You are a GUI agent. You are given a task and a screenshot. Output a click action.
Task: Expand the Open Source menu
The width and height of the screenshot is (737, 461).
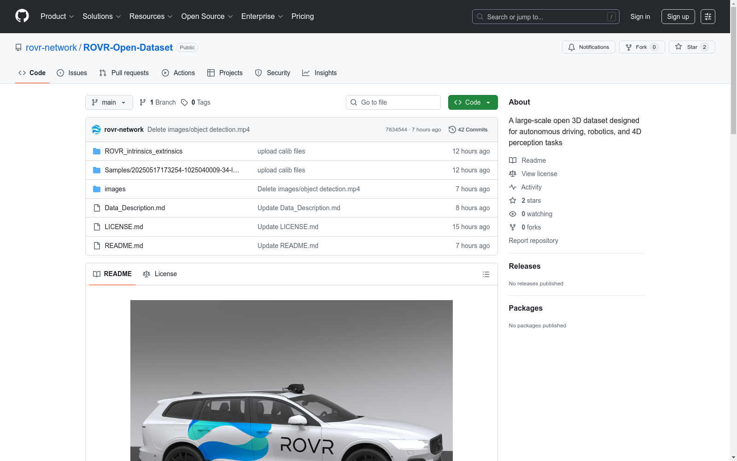[x=207, y=17]
